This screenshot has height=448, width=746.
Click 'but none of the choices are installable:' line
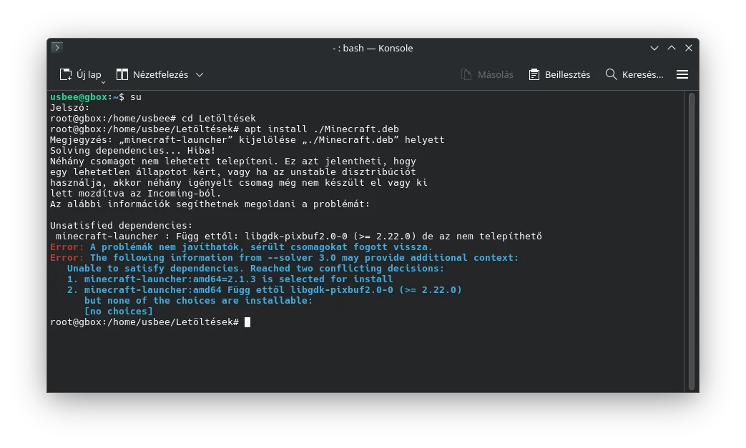(198, 301)
